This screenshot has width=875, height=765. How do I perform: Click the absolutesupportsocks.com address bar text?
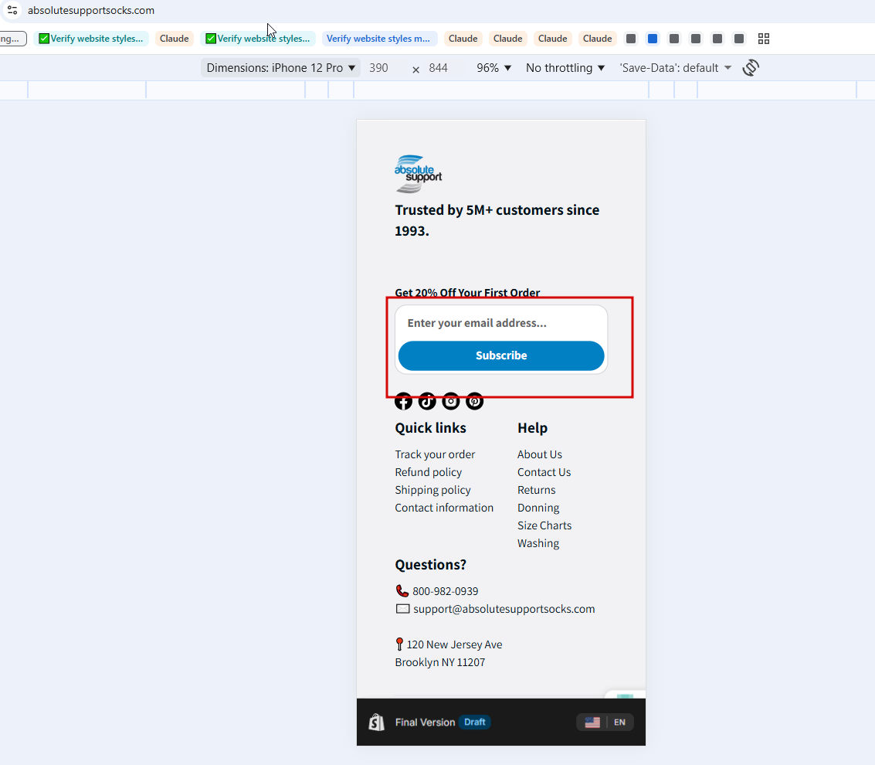click(91, 10)
